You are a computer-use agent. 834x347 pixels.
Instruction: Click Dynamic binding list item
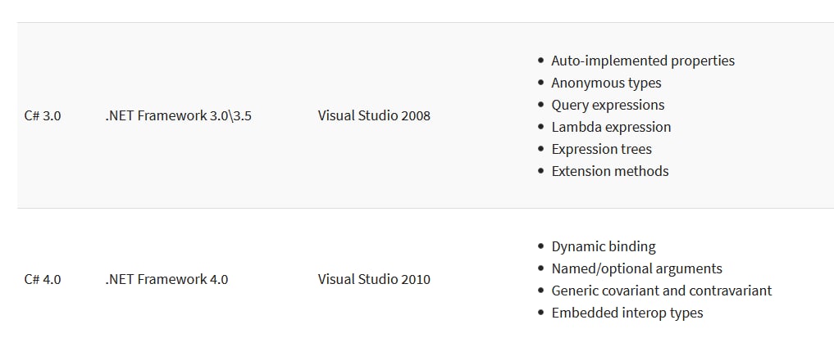point(604,246)
